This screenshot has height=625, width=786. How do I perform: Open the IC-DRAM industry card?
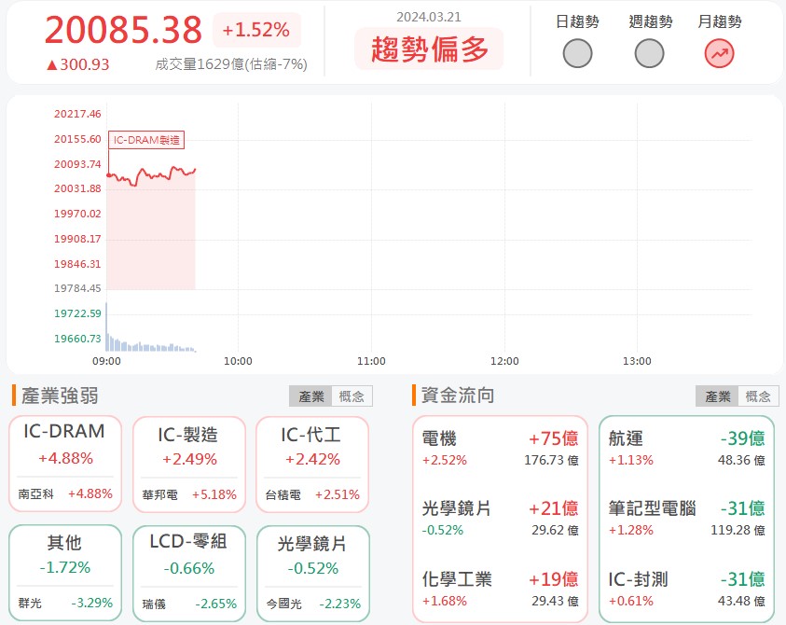[x=65, y=464]
